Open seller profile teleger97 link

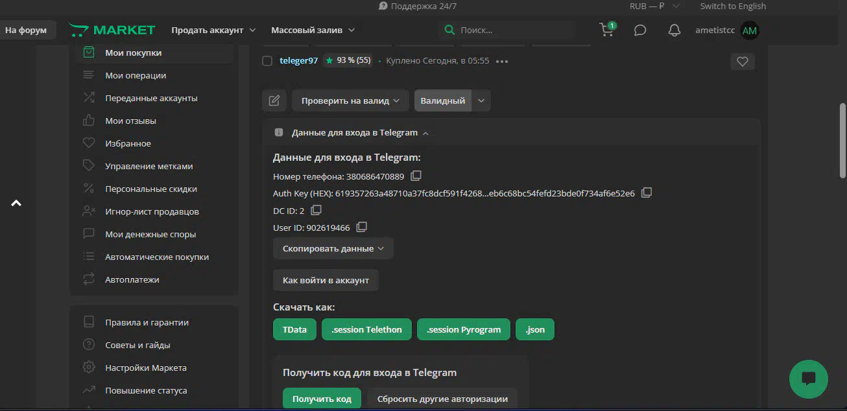click(299, 60)
